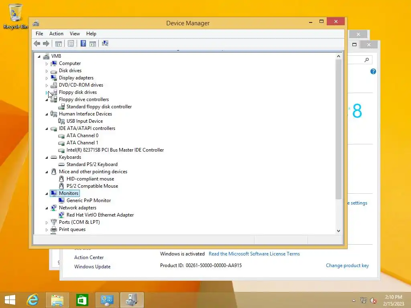Click the scrollbar down arrow in device tree
This screenshot has height=308, width=411.
[x=338, y=231]
